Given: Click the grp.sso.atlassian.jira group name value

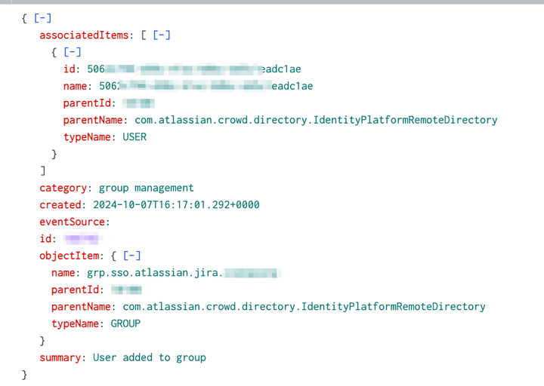Looking at the screenshot, I should 184,273.
